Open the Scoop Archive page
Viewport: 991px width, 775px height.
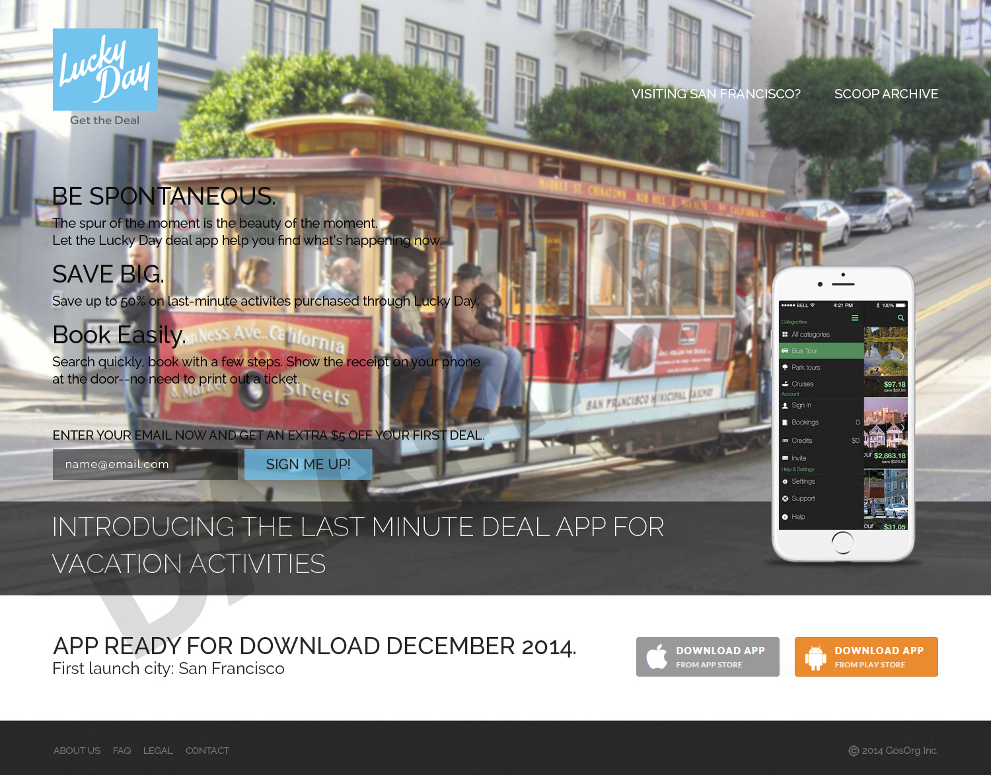click(886, 94)
